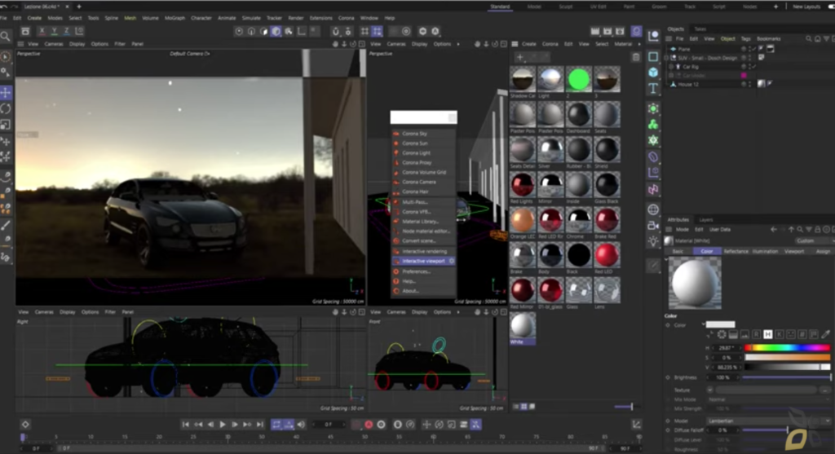Open the color wheel mode
The height and width of the screenshot is (454, 835).
point(722,334)
